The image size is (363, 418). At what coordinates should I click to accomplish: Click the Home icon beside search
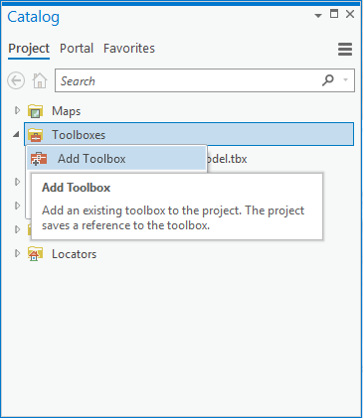40,80
